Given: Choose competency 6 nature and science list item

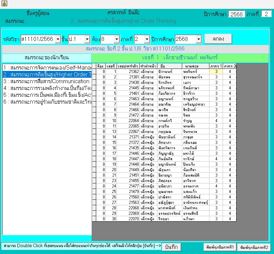Looking at the screenshot, I should (47, 102).
